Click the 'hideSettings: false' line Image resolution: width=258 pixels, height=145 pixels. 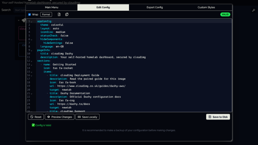tap(58, 43)
